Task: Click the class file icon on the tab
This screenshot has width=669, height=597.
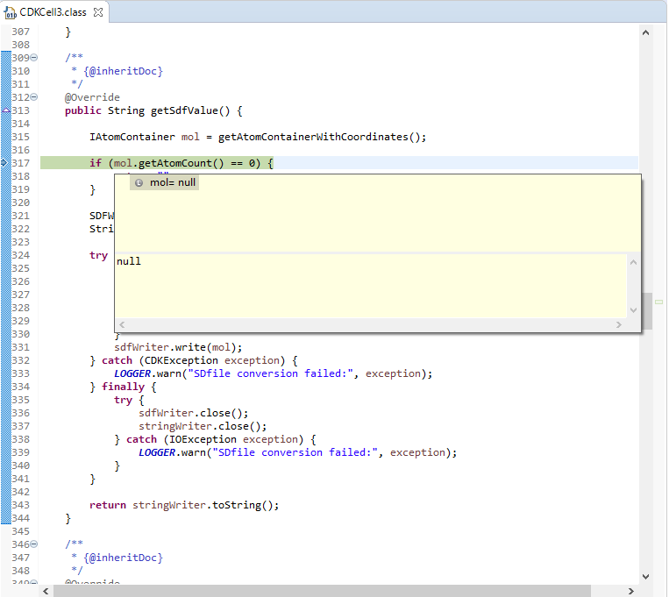Action: [10, 13]
